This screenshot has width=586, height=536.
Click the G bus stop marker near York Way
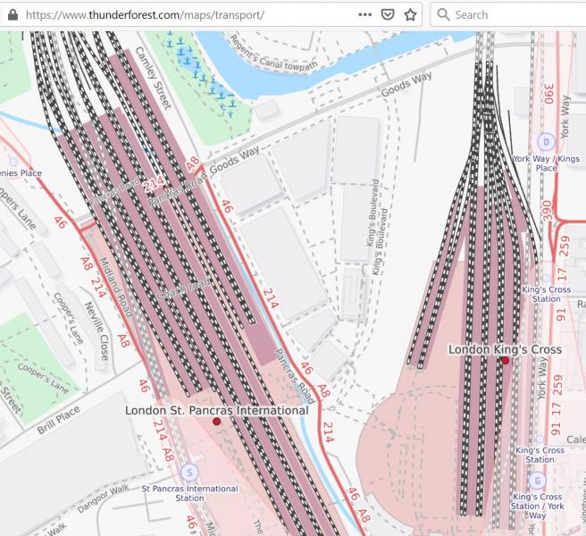(x=538, y=481)
